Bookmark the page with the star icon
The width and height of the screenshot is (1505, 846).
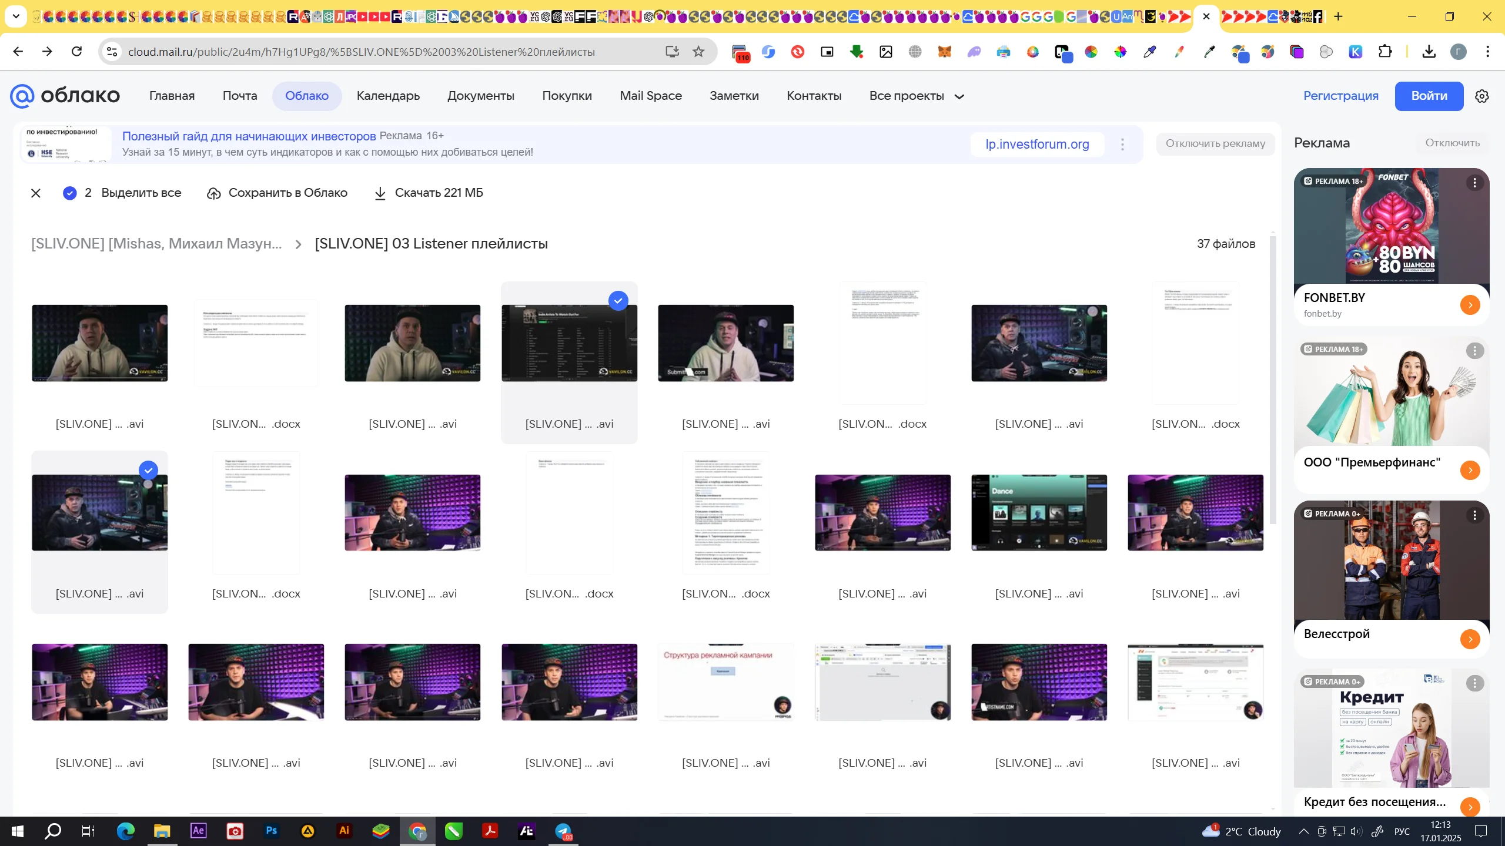[x=698, y=52]
